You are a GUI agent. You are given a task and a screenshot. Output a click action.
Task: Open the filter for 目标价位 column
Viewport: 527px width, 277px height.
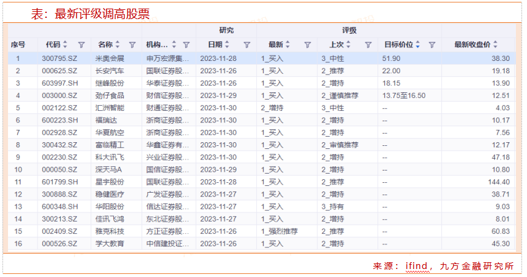(432, 45)
